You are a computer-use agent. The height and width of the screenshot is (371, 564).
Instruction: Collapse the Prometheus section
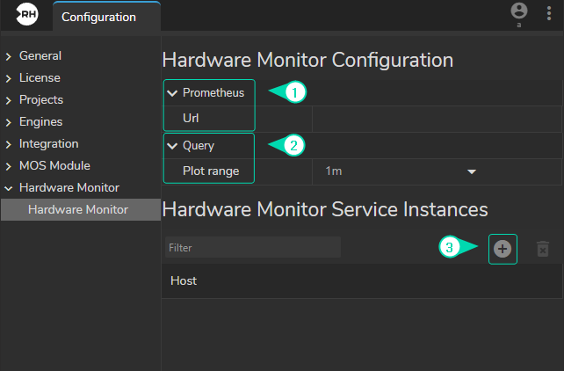(172, 93)
